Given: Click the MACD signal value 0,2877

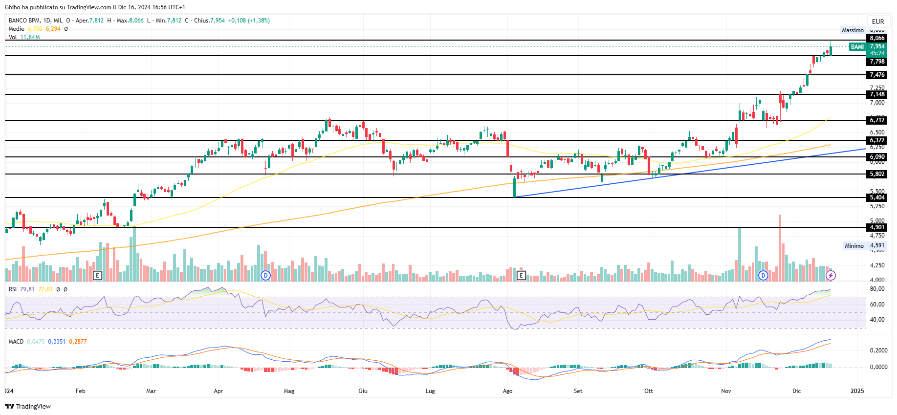Looking at the screenshot, I should [78, 342].
